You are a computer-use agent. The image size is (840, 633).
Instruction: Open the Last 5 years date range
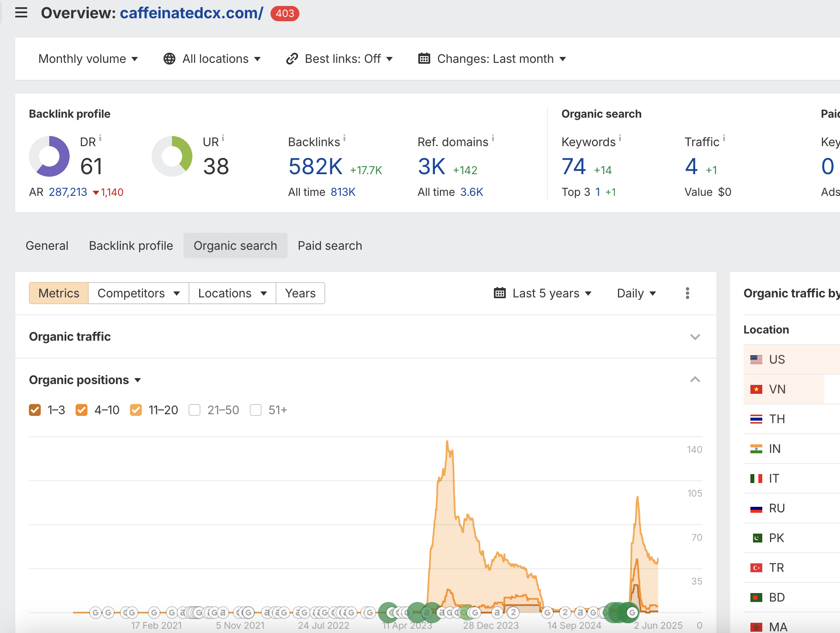tap(543, 293)
